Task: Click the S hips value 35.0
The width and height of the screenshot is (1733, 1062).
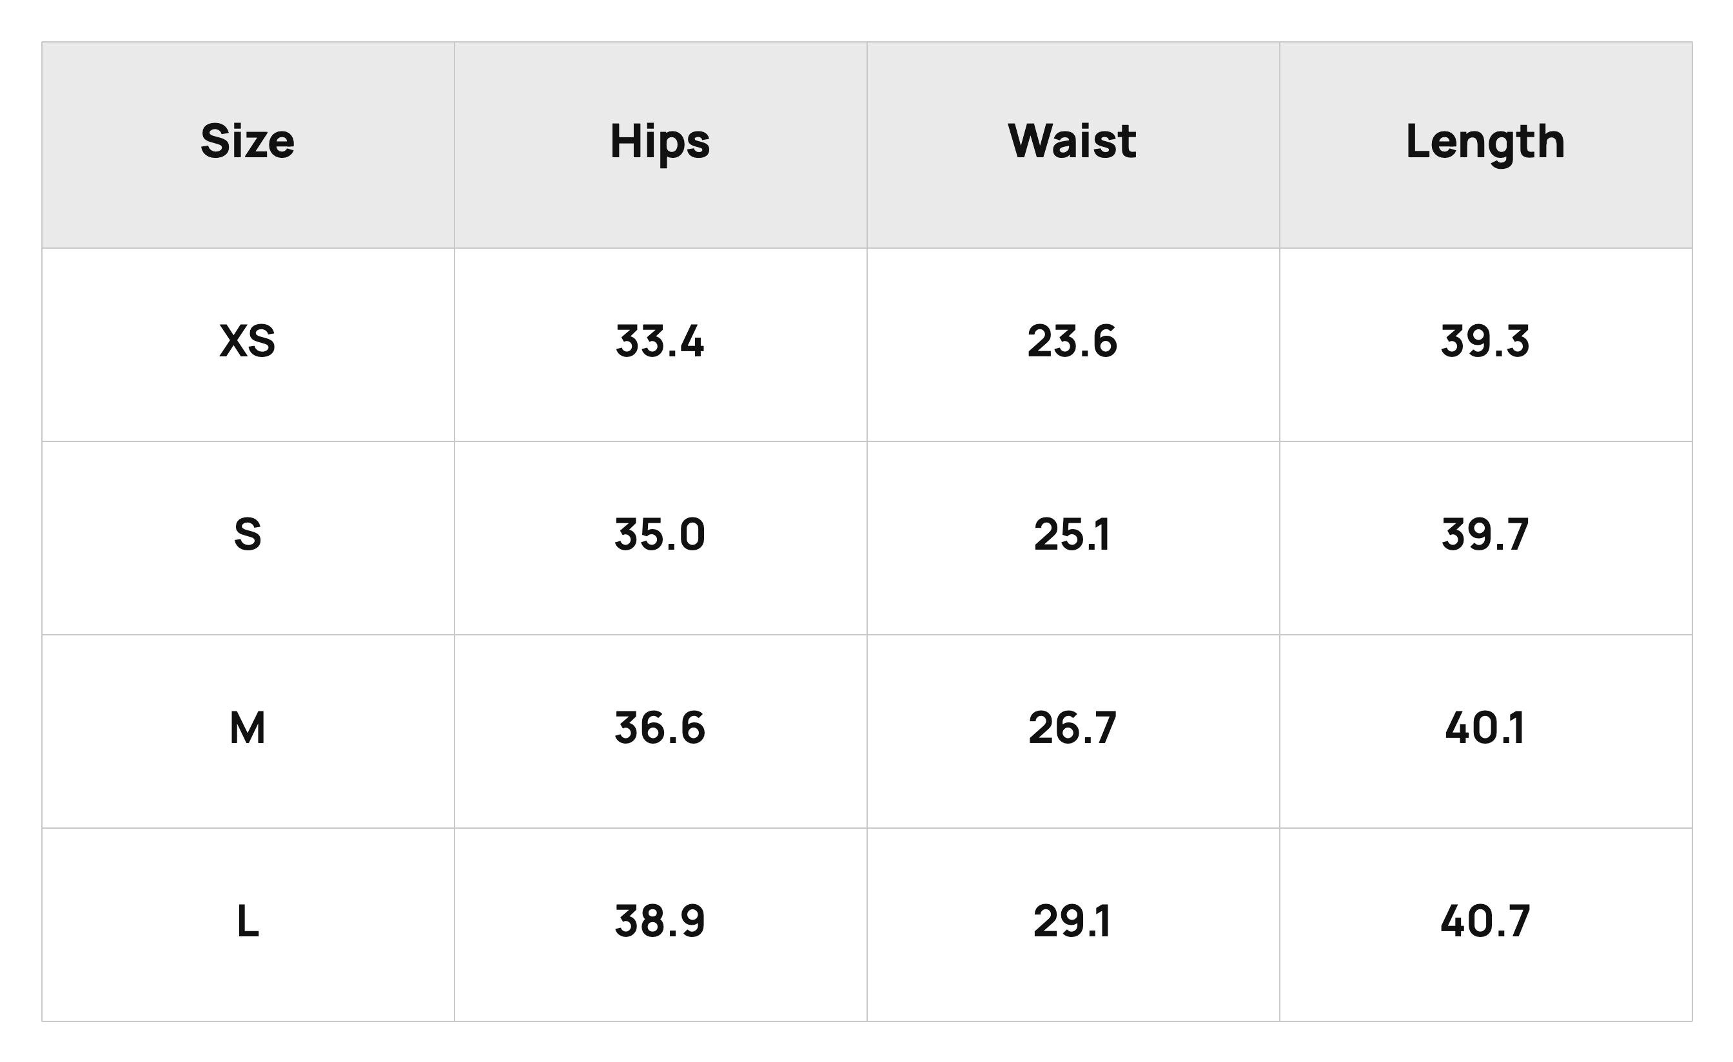Action: coord(660,534)
